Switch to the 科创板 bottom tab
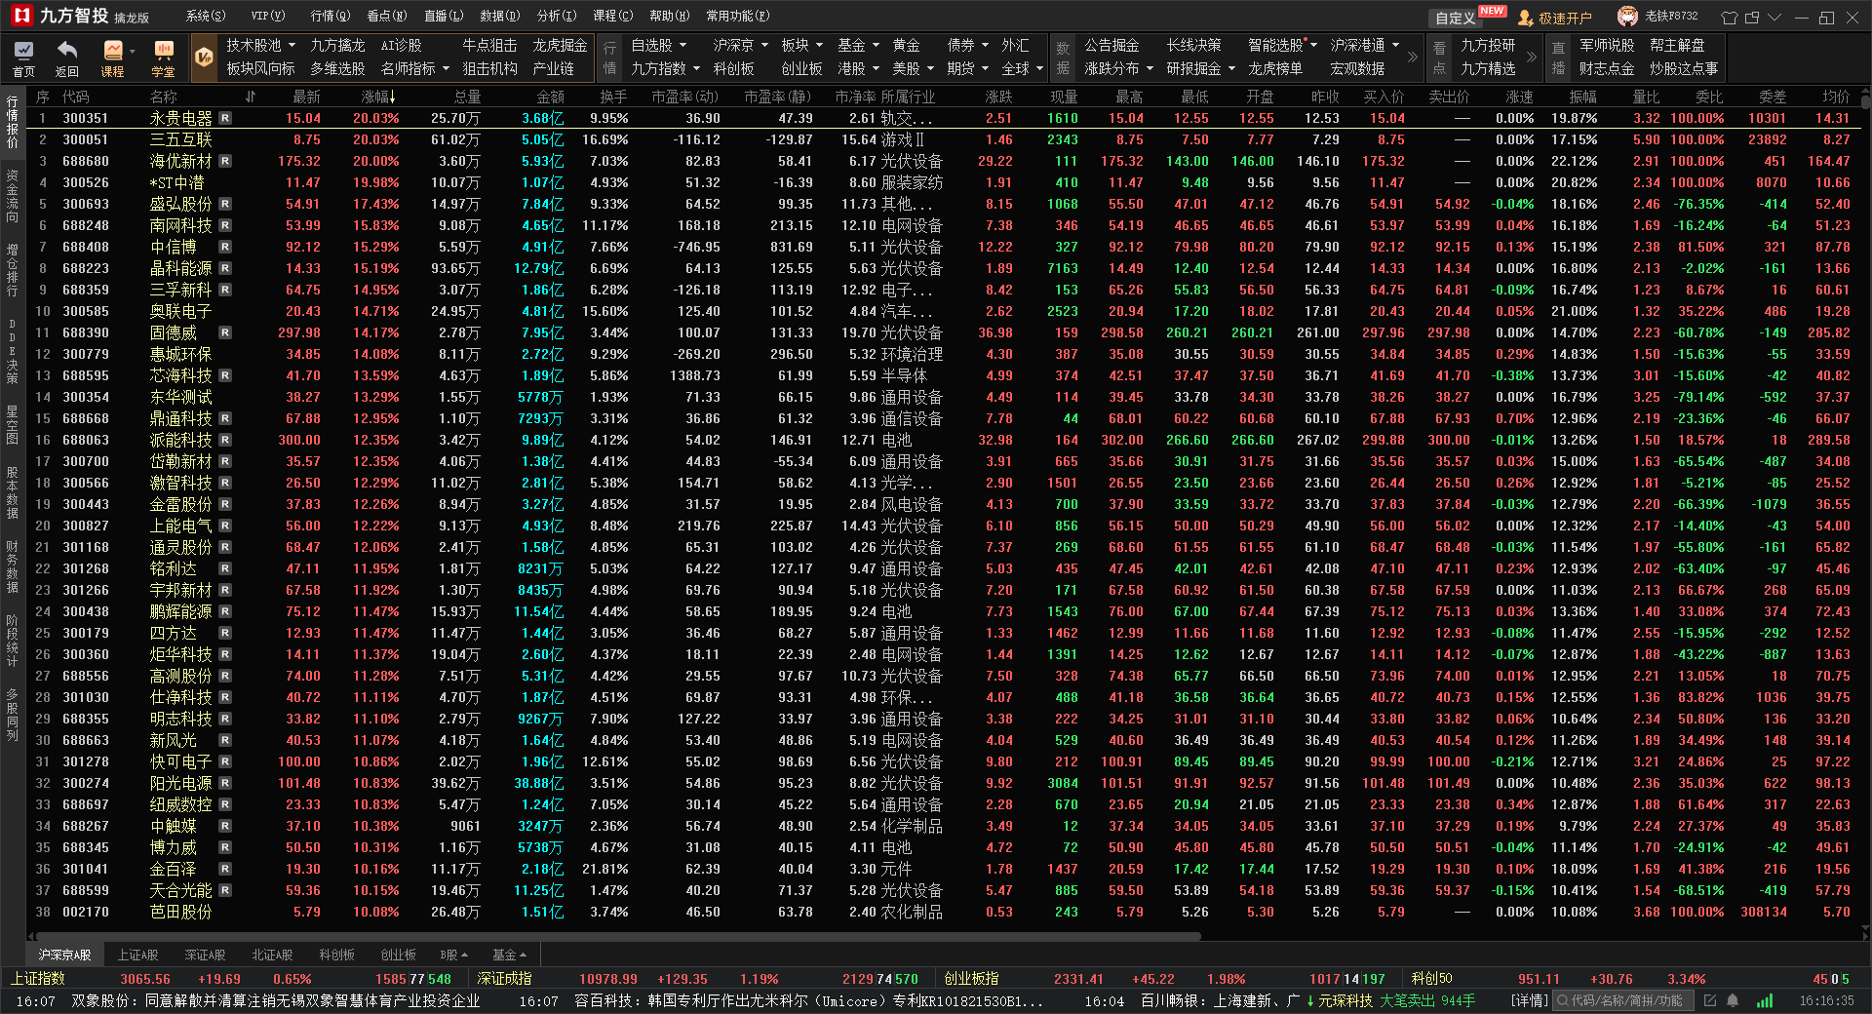Screen dimensions: 1872x1014 [x=336, y=955]
